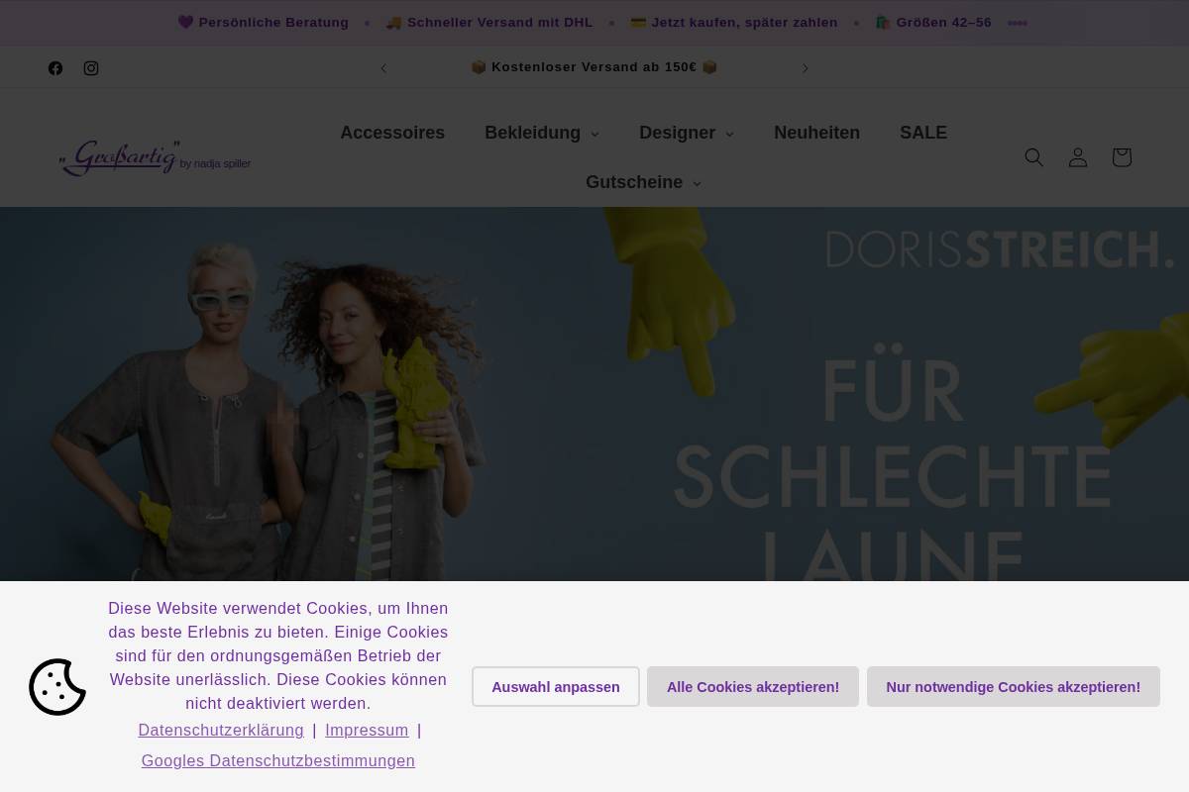Go to Accessoires menu item
1189x792 pixels.
[392, 133]
